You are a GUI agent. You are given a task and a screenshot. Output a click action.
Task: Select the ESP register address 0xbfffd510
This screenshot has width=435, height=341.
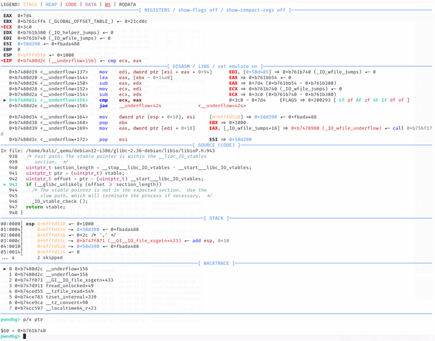click(31, 55)
